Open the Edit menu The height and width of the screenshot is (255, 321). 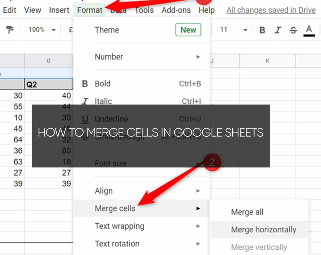coord(9,10)
